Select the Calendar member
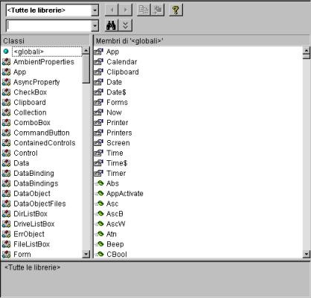The width and height of the screenshot is (311, 298). (122, 62)
